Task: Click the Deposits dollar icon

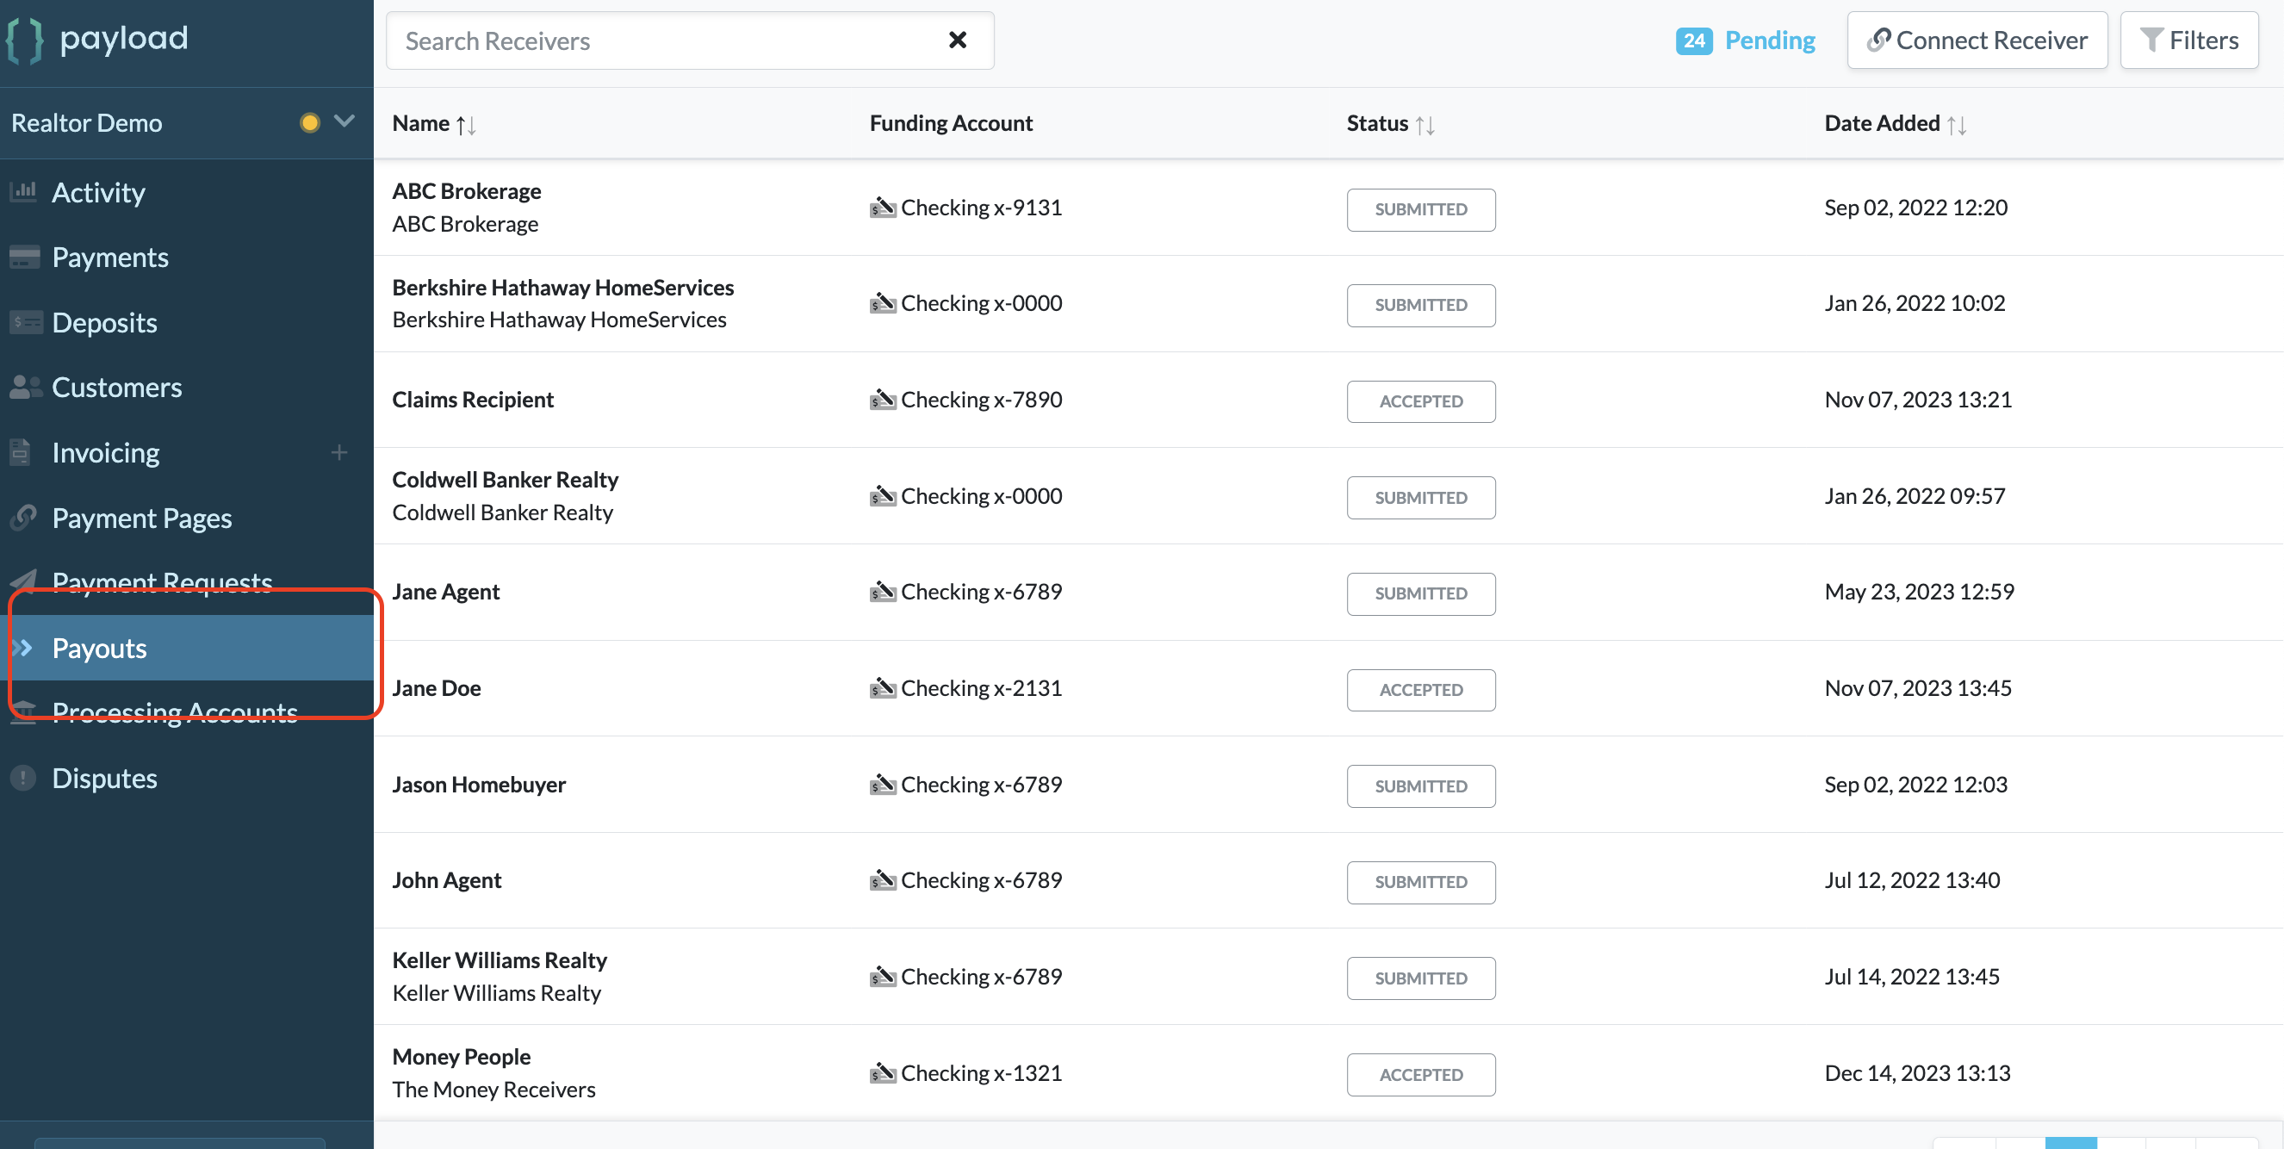Action: tap(24, 322)
